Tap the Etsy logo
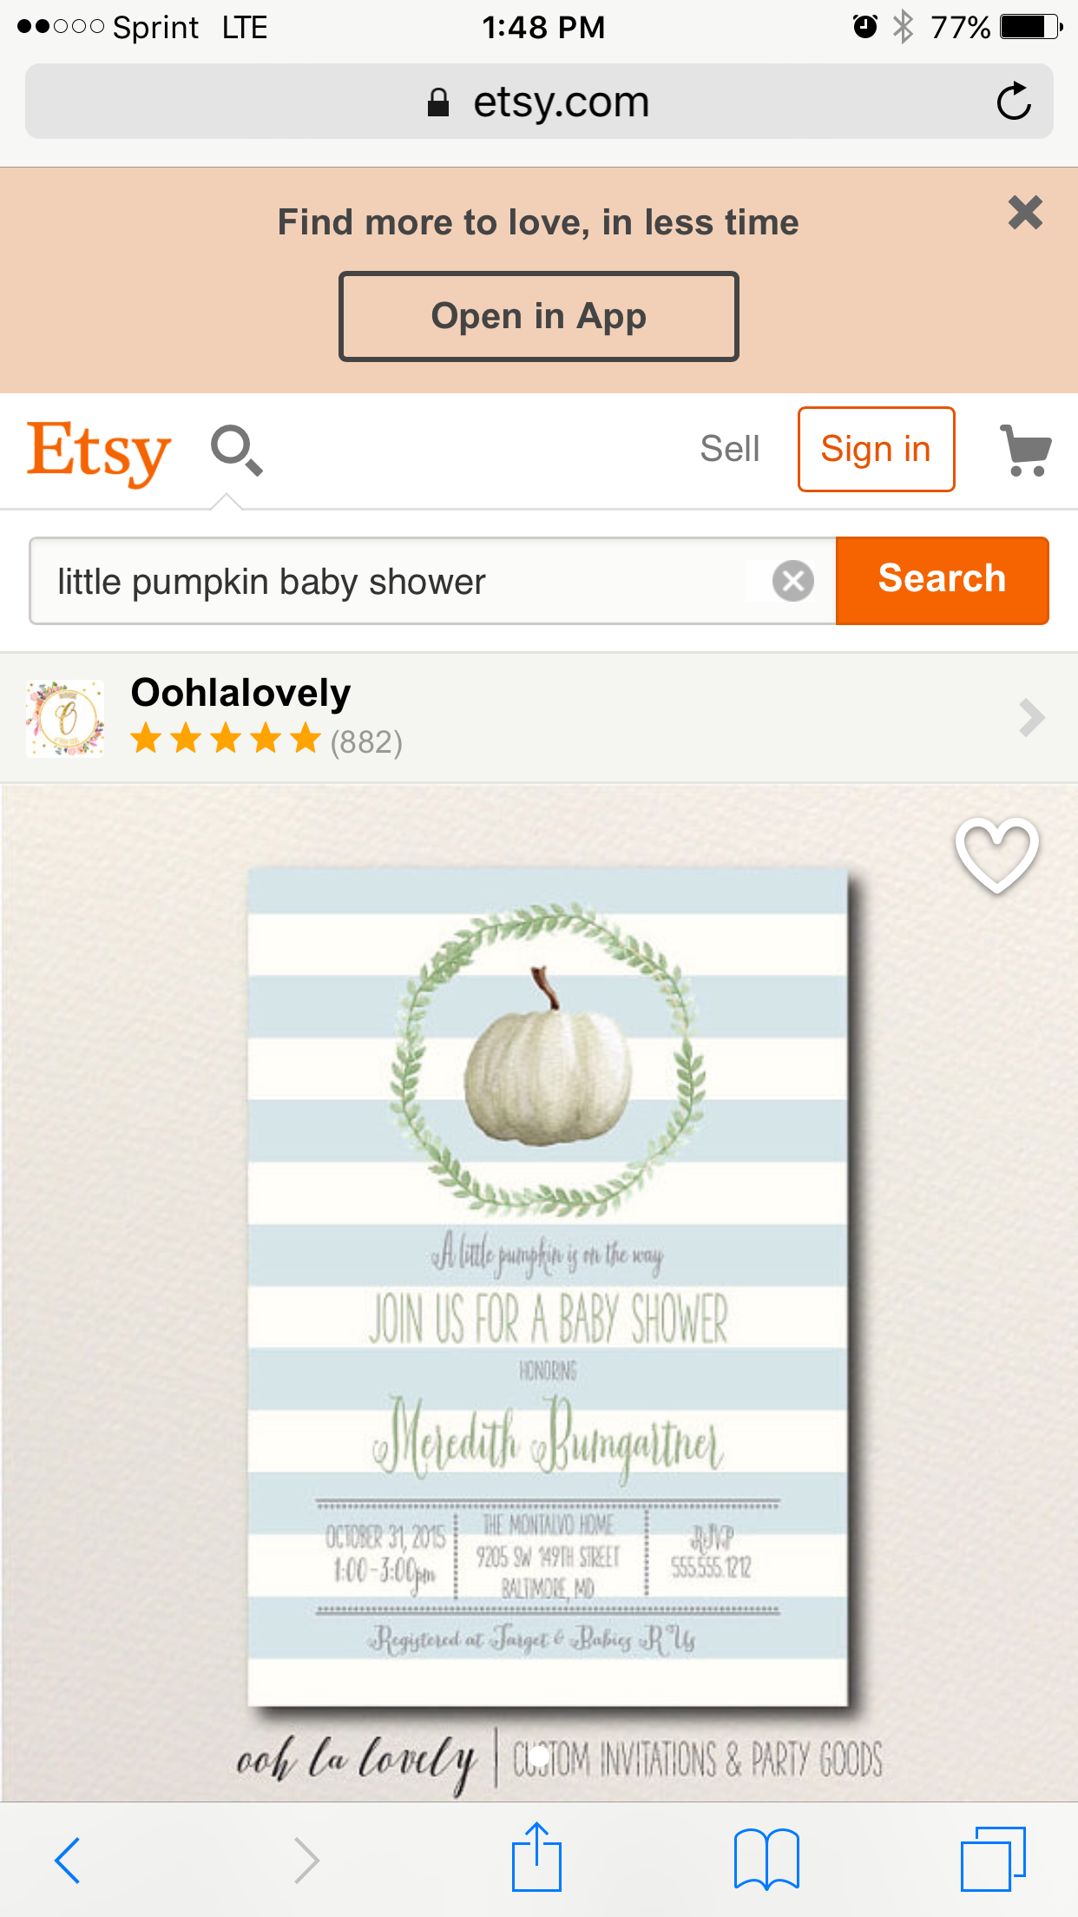This screenshot has height=1917, width=1078. (x=99, y=451)
